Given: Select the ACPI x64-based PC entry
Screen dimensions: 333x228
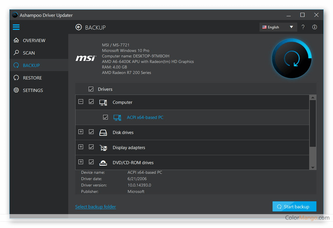Looking at the screenshot, I should pos(145,117).
